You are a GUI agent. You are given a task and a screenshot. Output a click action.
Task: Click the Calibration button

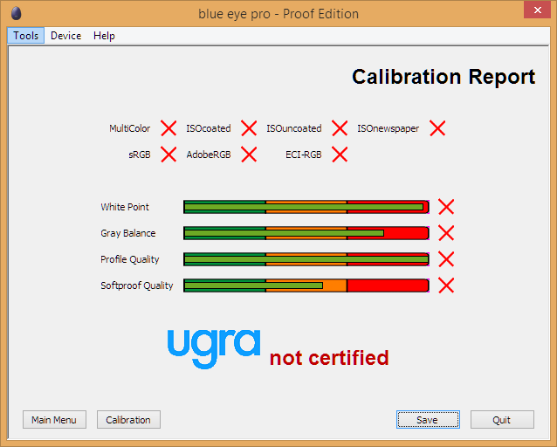(128, 420)
